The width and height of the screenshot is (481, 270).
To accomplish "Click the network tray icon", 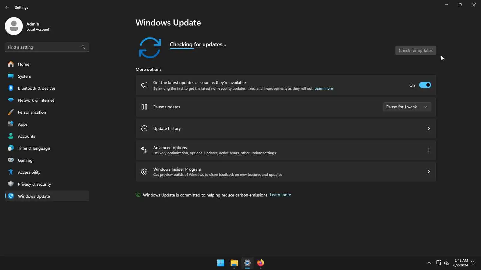I will [439, 263].
